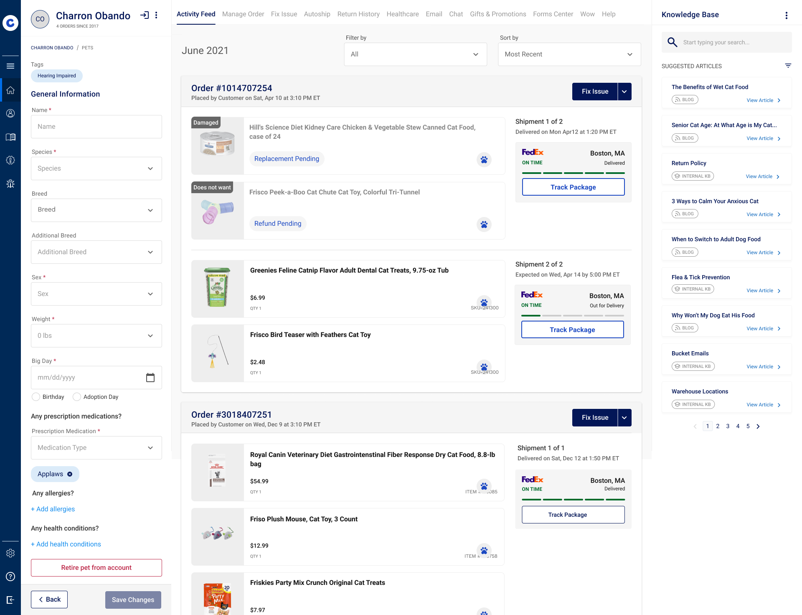
Task: Click the paw icon on Friso Plush Mouse item
Action: click(484, 551)
